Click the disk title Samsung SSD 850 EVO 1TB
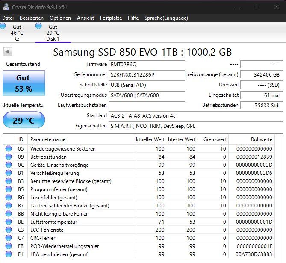The image size is (286, 263). (142, 52)
